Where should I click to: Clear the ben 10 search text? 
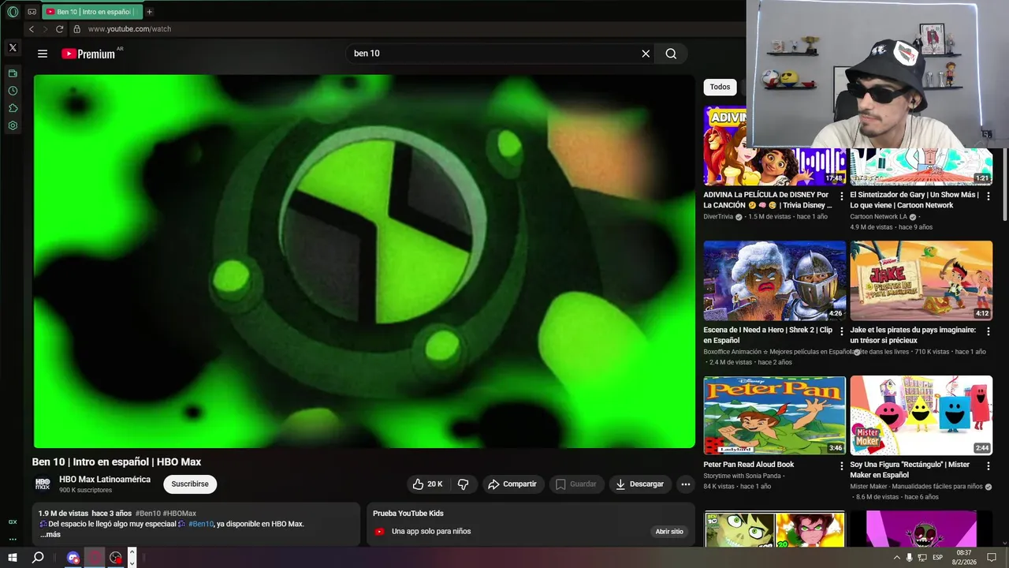[x=646, y=54]
